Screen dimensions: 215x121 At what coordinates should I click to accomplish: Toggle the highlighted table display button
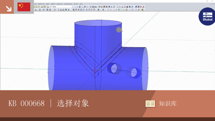coord(44,7)
